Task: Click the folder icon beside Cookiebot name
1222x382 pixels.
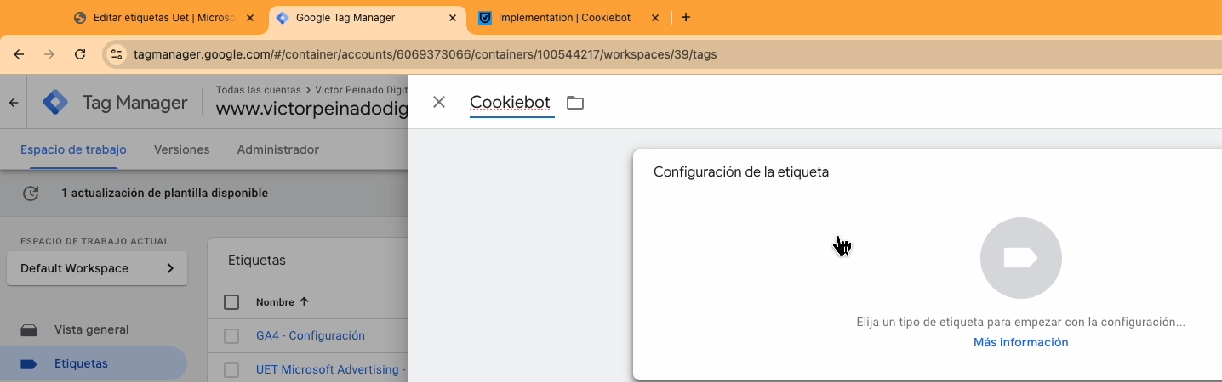Action: 575,103
